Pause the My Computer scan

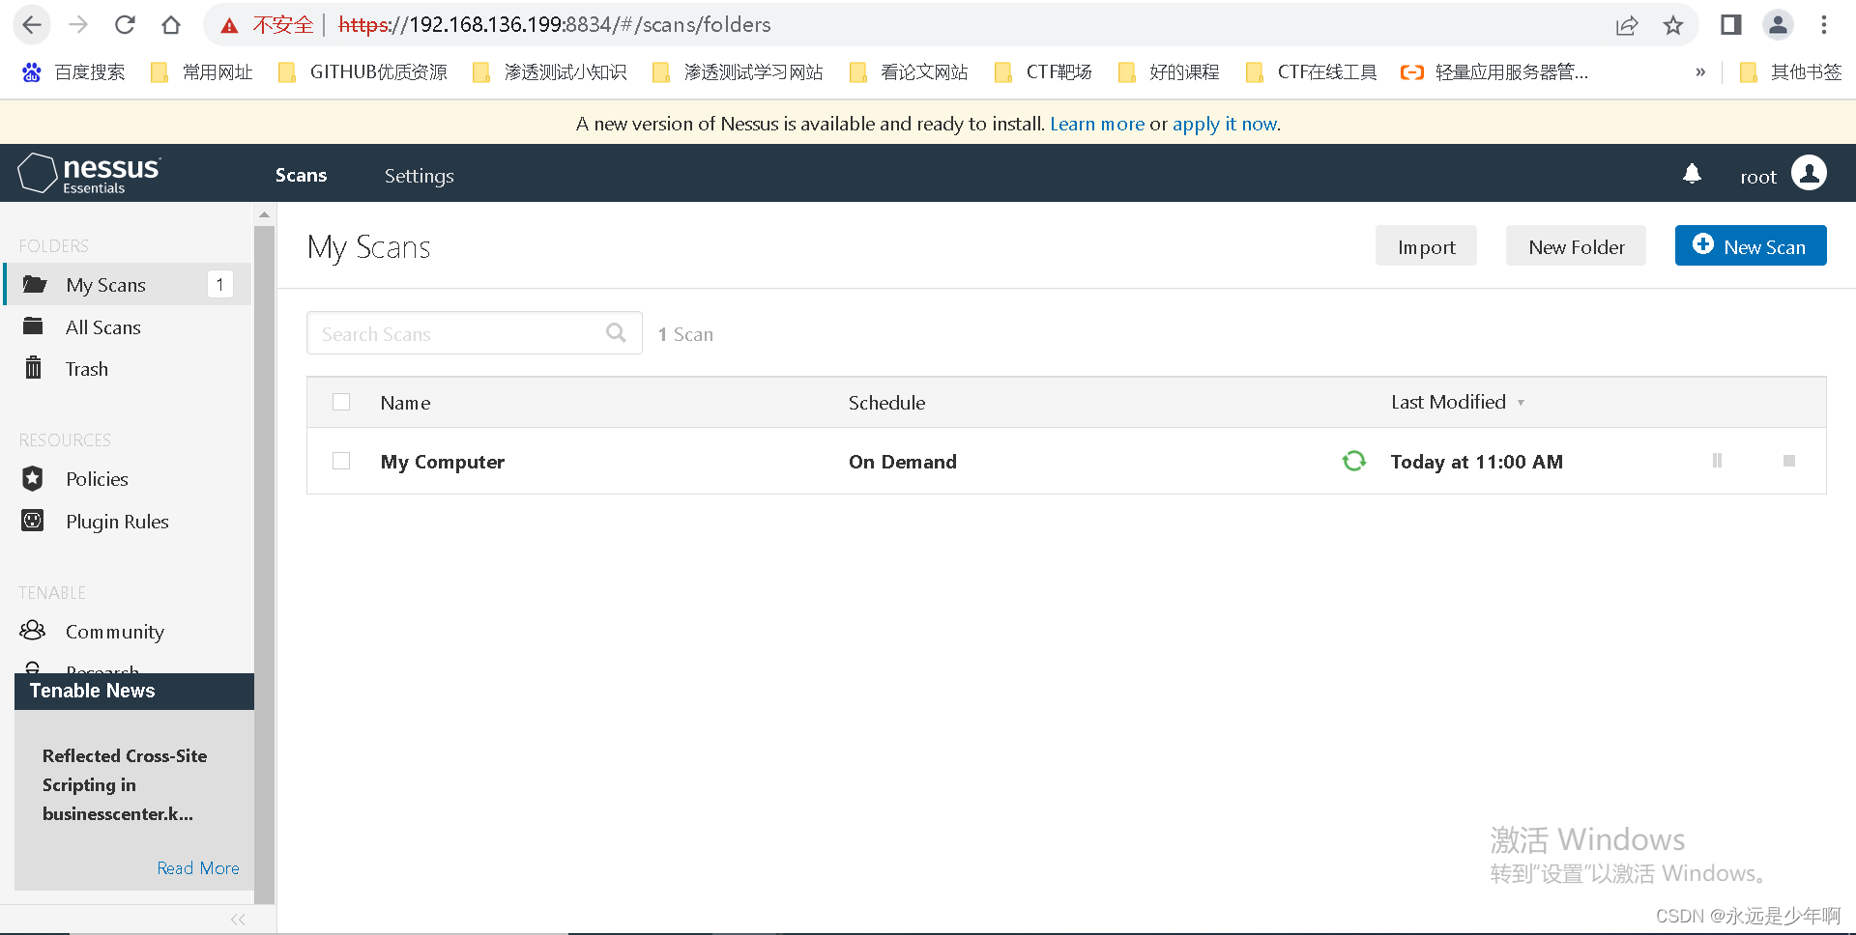(x=1718, y=461)
